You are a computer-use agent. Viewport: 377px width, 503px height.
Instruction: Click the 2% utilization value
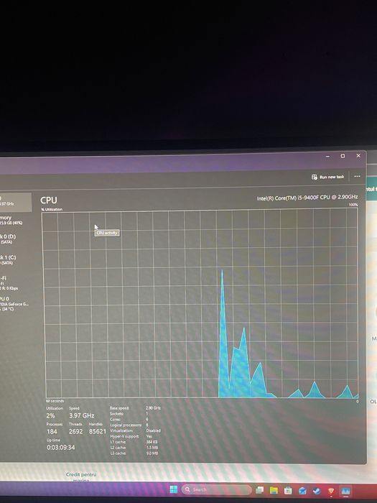(51, 416)
